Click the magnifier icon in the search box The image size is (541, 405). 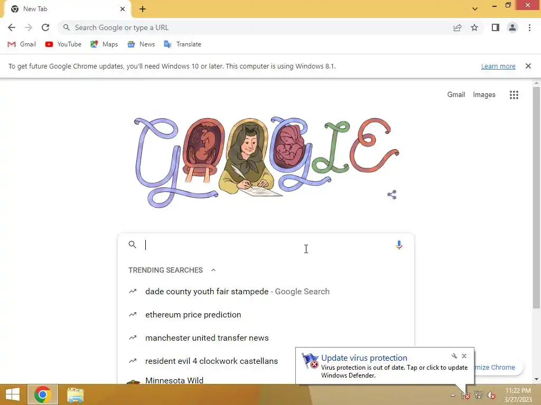(x=132, y=245)
